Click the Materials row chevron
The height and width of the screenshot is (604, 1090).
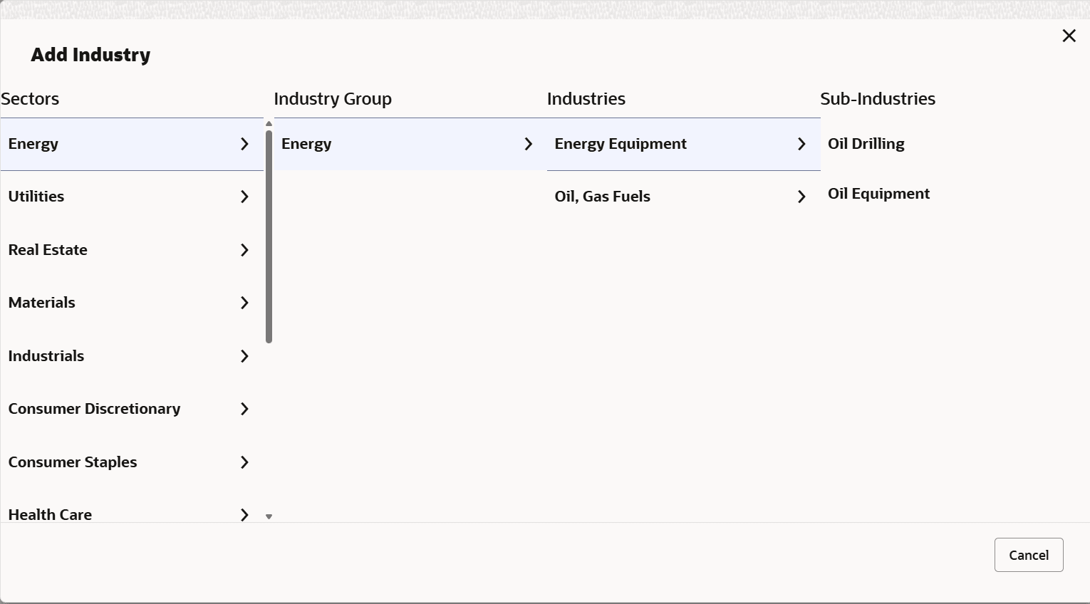tap(244, 303)
